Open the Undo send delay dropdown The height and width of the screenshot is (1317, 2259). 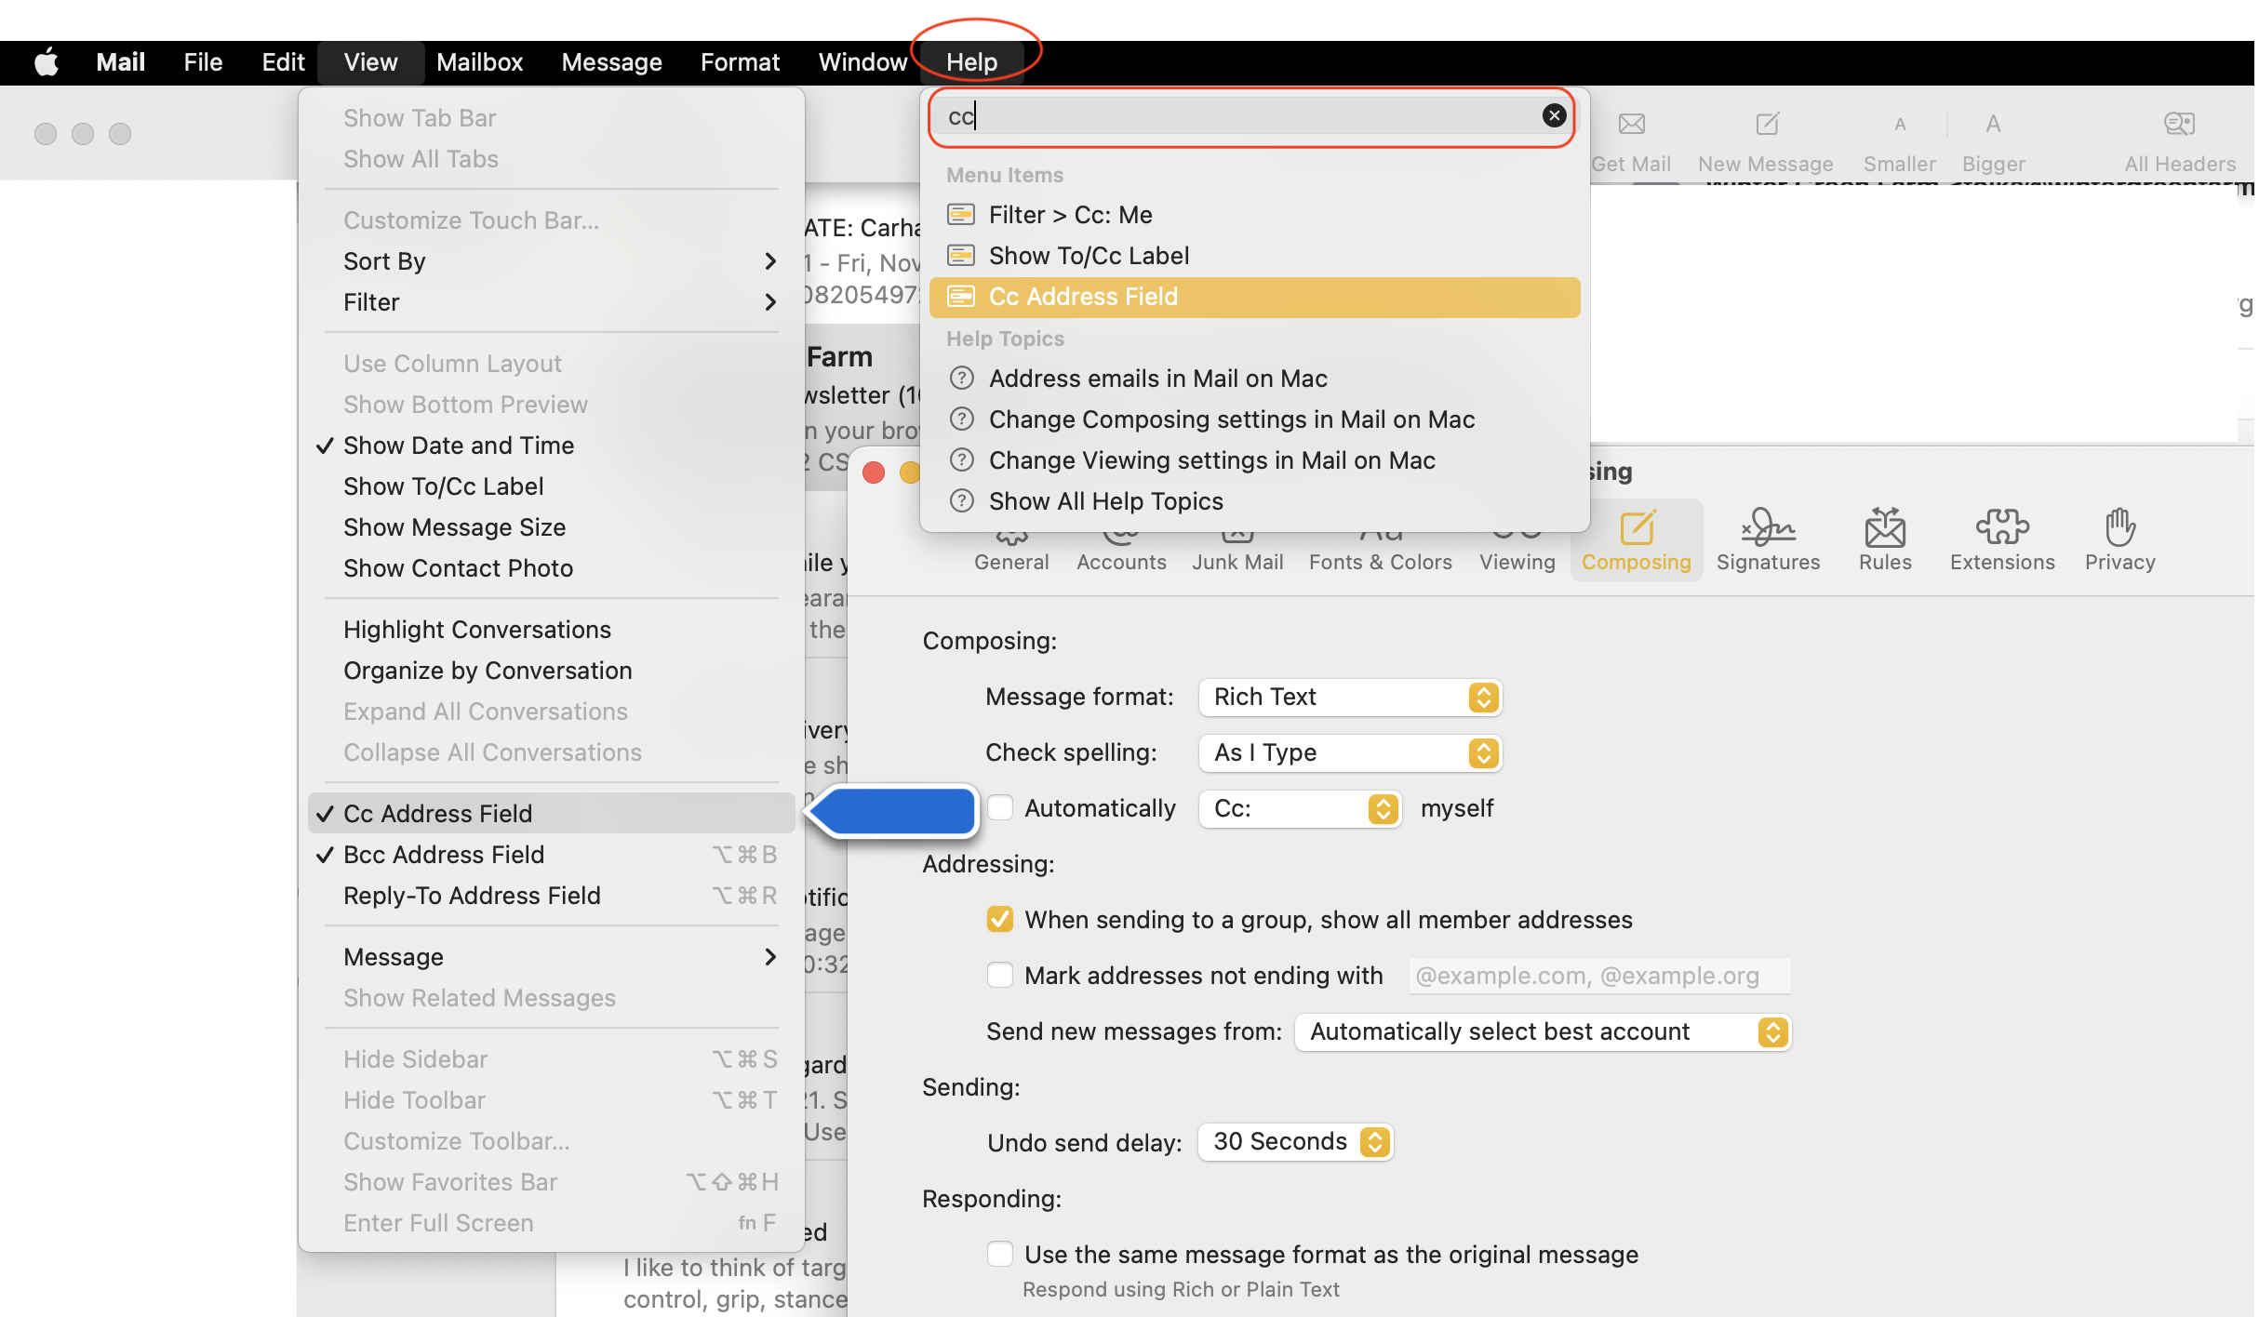(x=1295, y=1141)
